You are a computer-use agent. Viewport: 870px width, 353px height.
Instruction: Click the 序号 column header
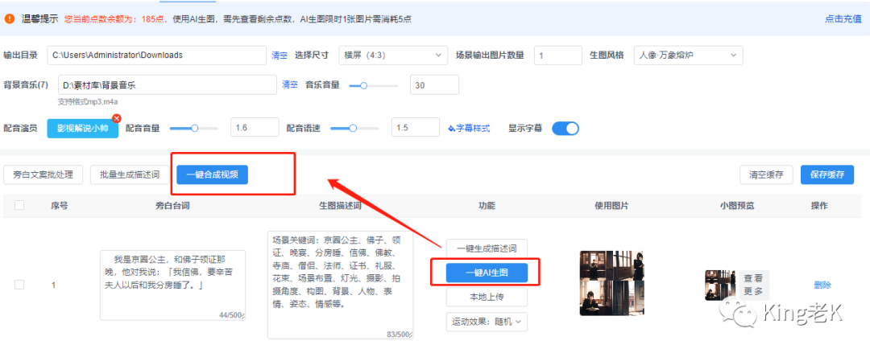(60, 206)
